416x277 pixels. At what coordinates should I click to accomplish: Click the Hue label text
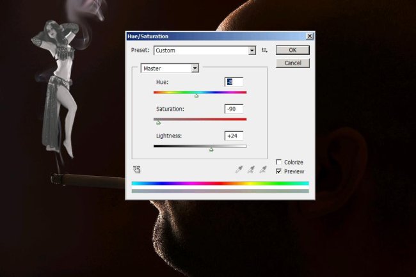(x=162, y=82)
